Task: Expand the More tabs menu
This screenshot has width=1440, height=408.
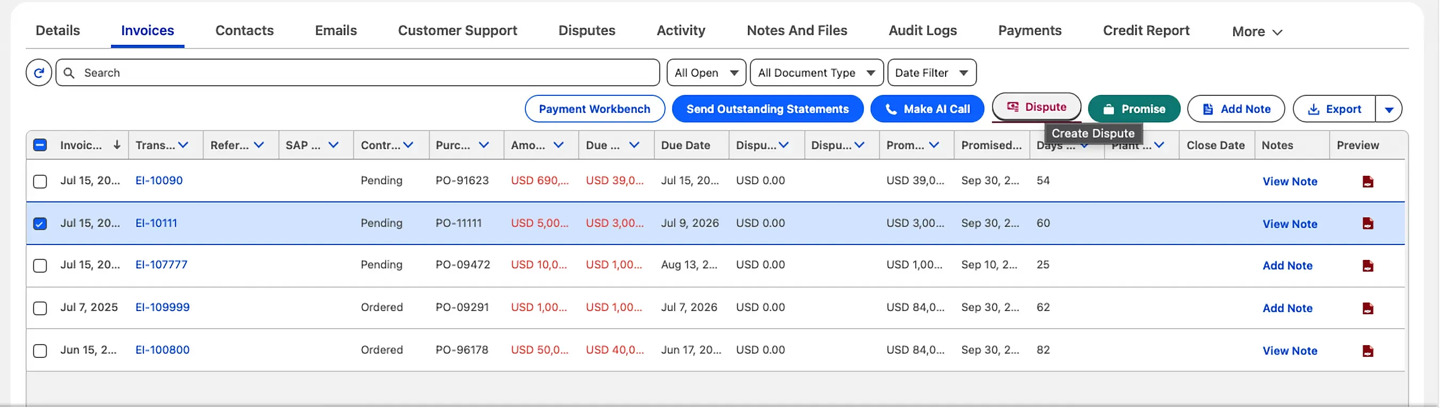Action: click(1257, 32)
